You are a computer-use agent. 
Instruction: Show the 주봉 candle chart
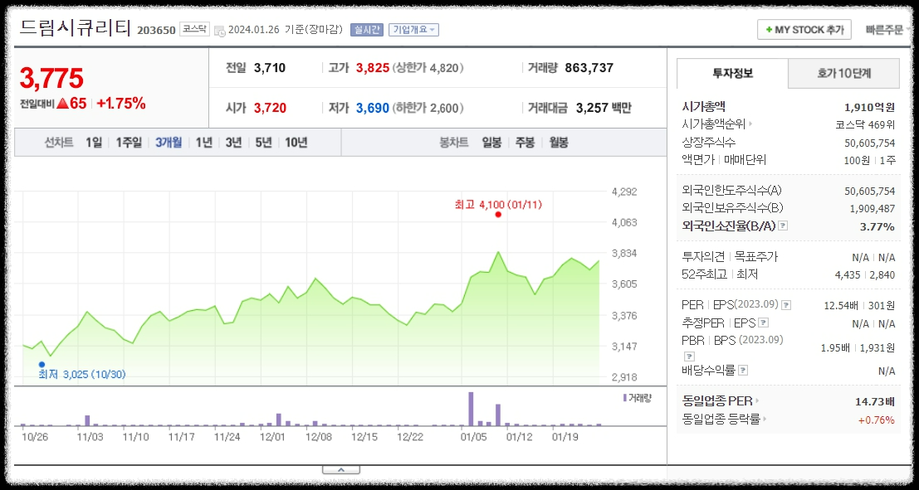525,143
